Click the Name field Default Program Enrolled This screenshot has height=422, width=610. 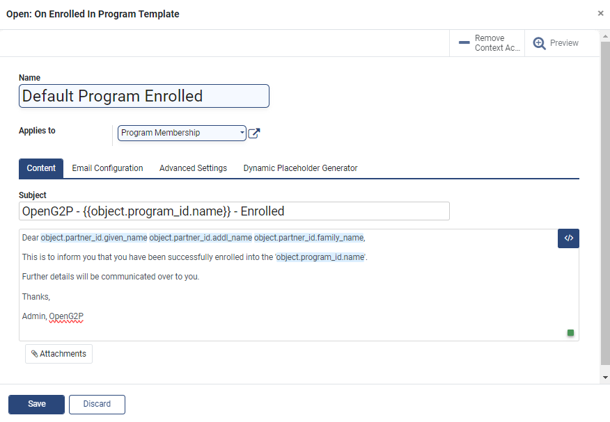(x=144, y=96)
